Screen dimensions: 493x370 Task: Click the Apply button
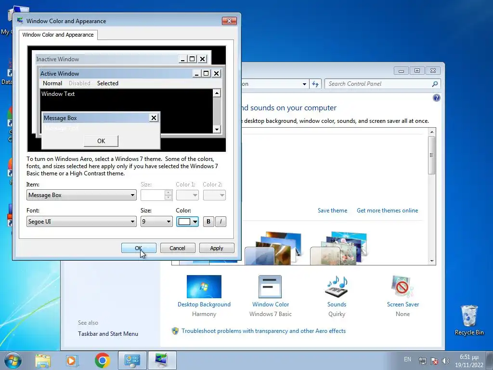[x=217, y=248]
